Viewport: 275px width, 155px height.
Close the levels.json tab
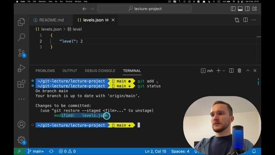113,20
